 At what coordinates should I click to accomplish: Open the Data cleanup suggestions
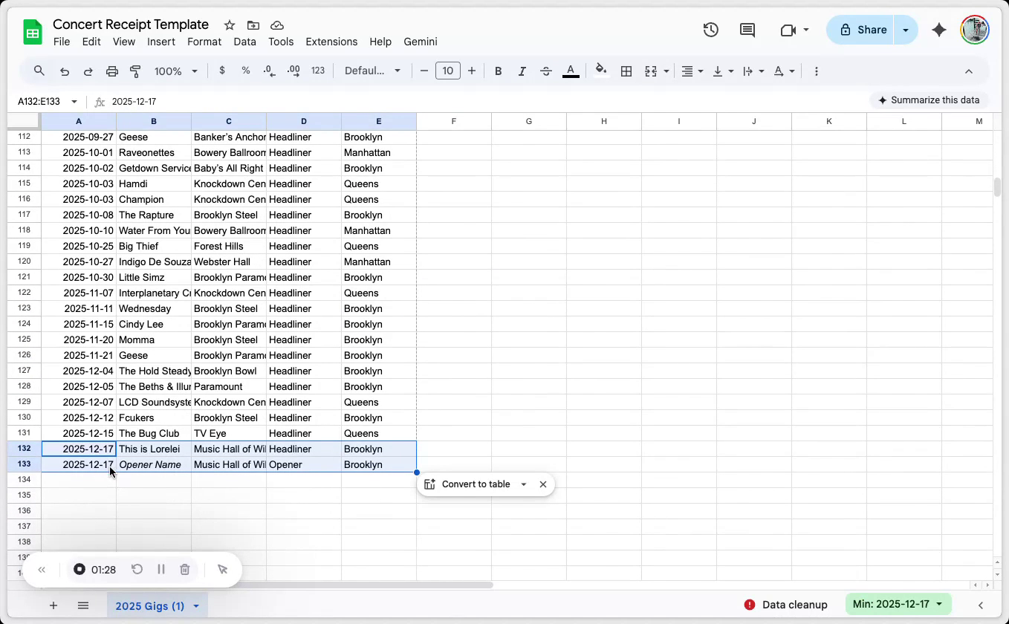786,605
